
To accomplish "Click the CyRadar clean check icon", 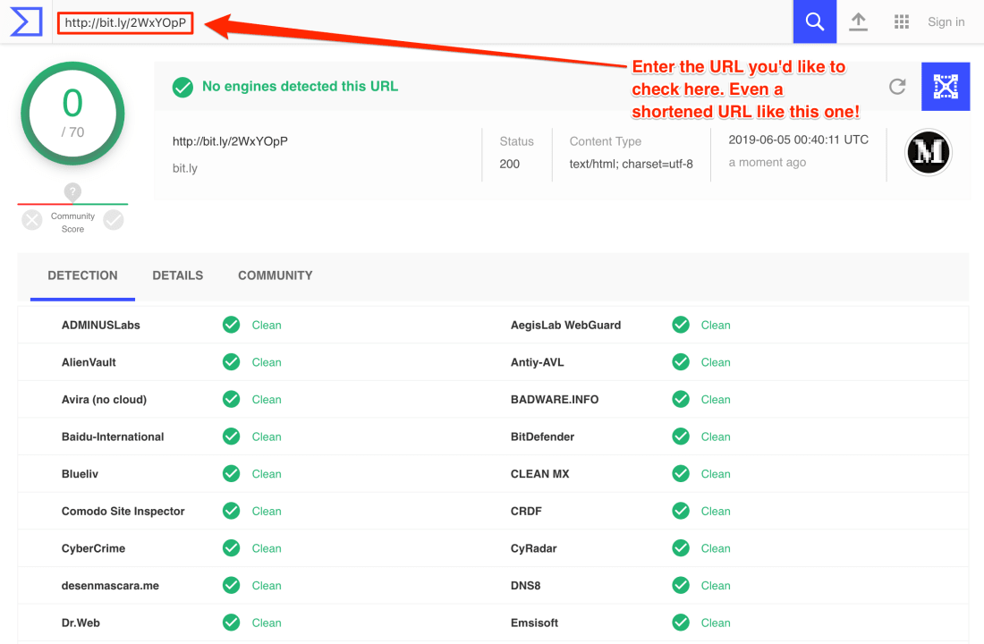I will [x=680, y=548].
